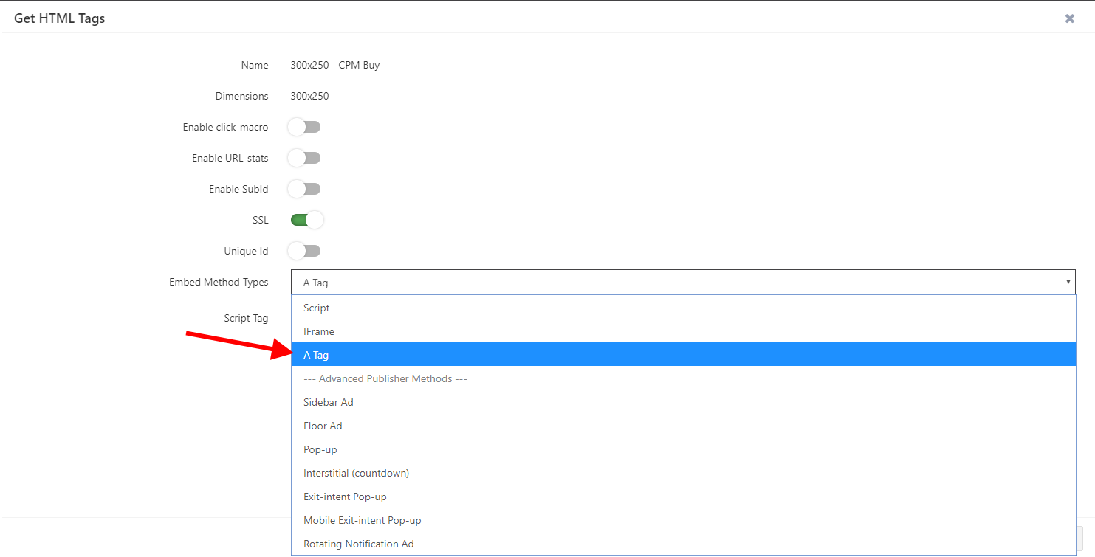Image resolution: width=1095 pixels, height=557 pixels.
Task: Select Mobile Exit-intent Pop-up option
Action: pyautogui.click(x=684, y=520)
